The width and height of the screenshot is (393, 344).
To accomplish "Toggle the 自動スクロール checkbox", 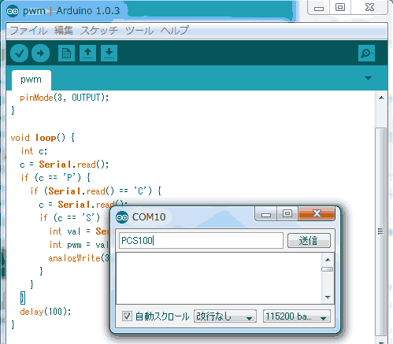I will [127, 316].
